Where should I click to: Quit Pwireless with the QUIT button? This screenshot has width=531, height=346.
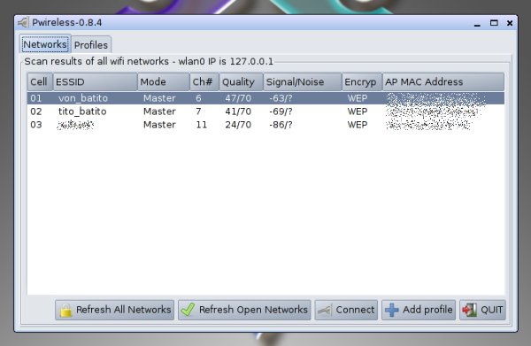(482, 310)
